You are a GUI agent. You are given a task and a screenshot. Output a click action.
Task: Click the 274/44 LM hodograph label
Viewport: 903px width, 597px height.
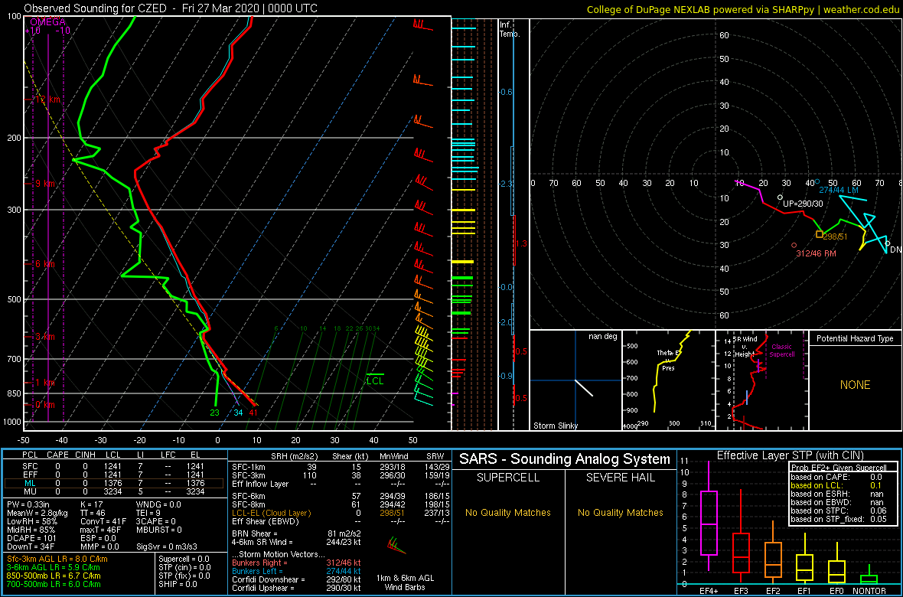(839, 190)
